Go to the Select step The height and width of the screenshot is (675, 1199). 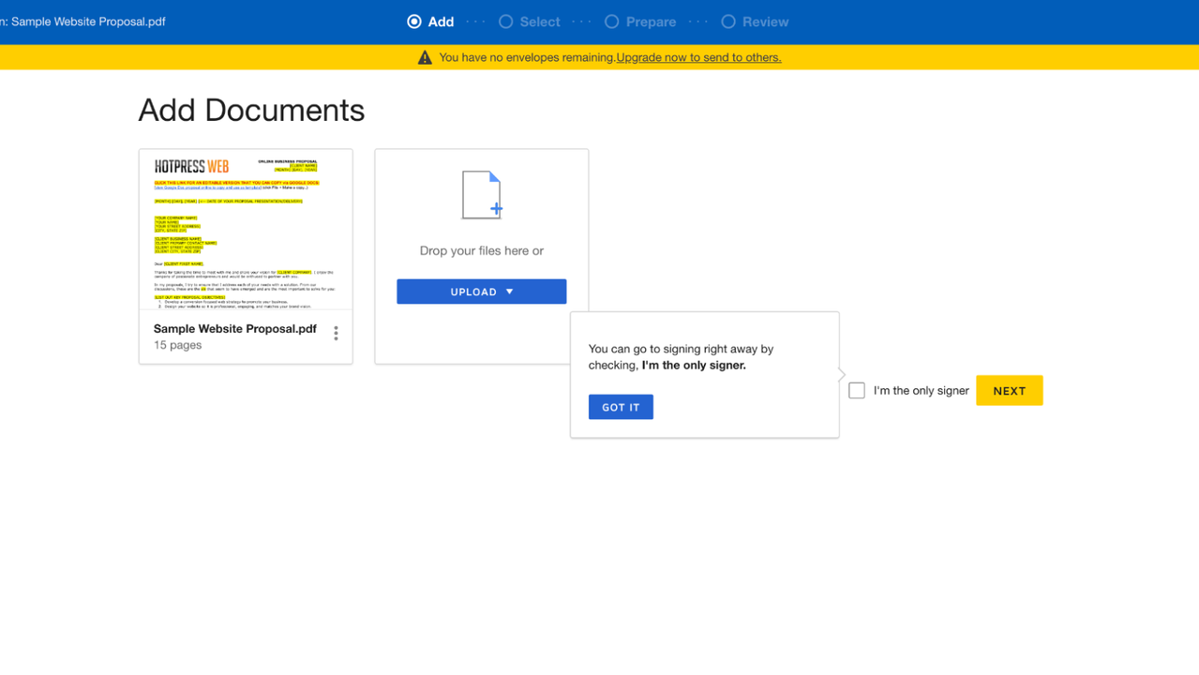pos(530,22)
